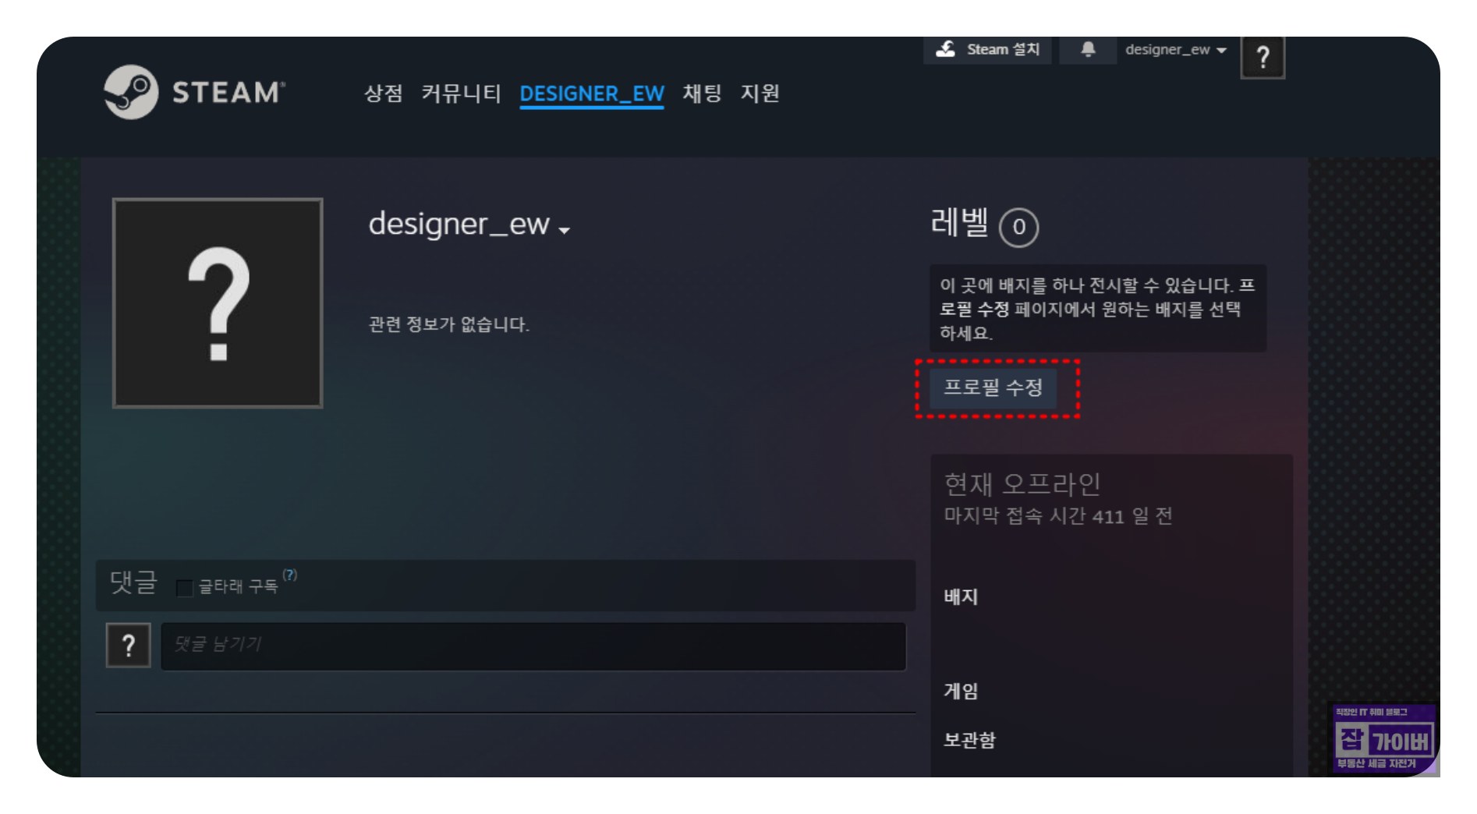Select the DESIGNER_EW menu item
Viewport: 1477px width, 814px height.
tap(592, 94)
